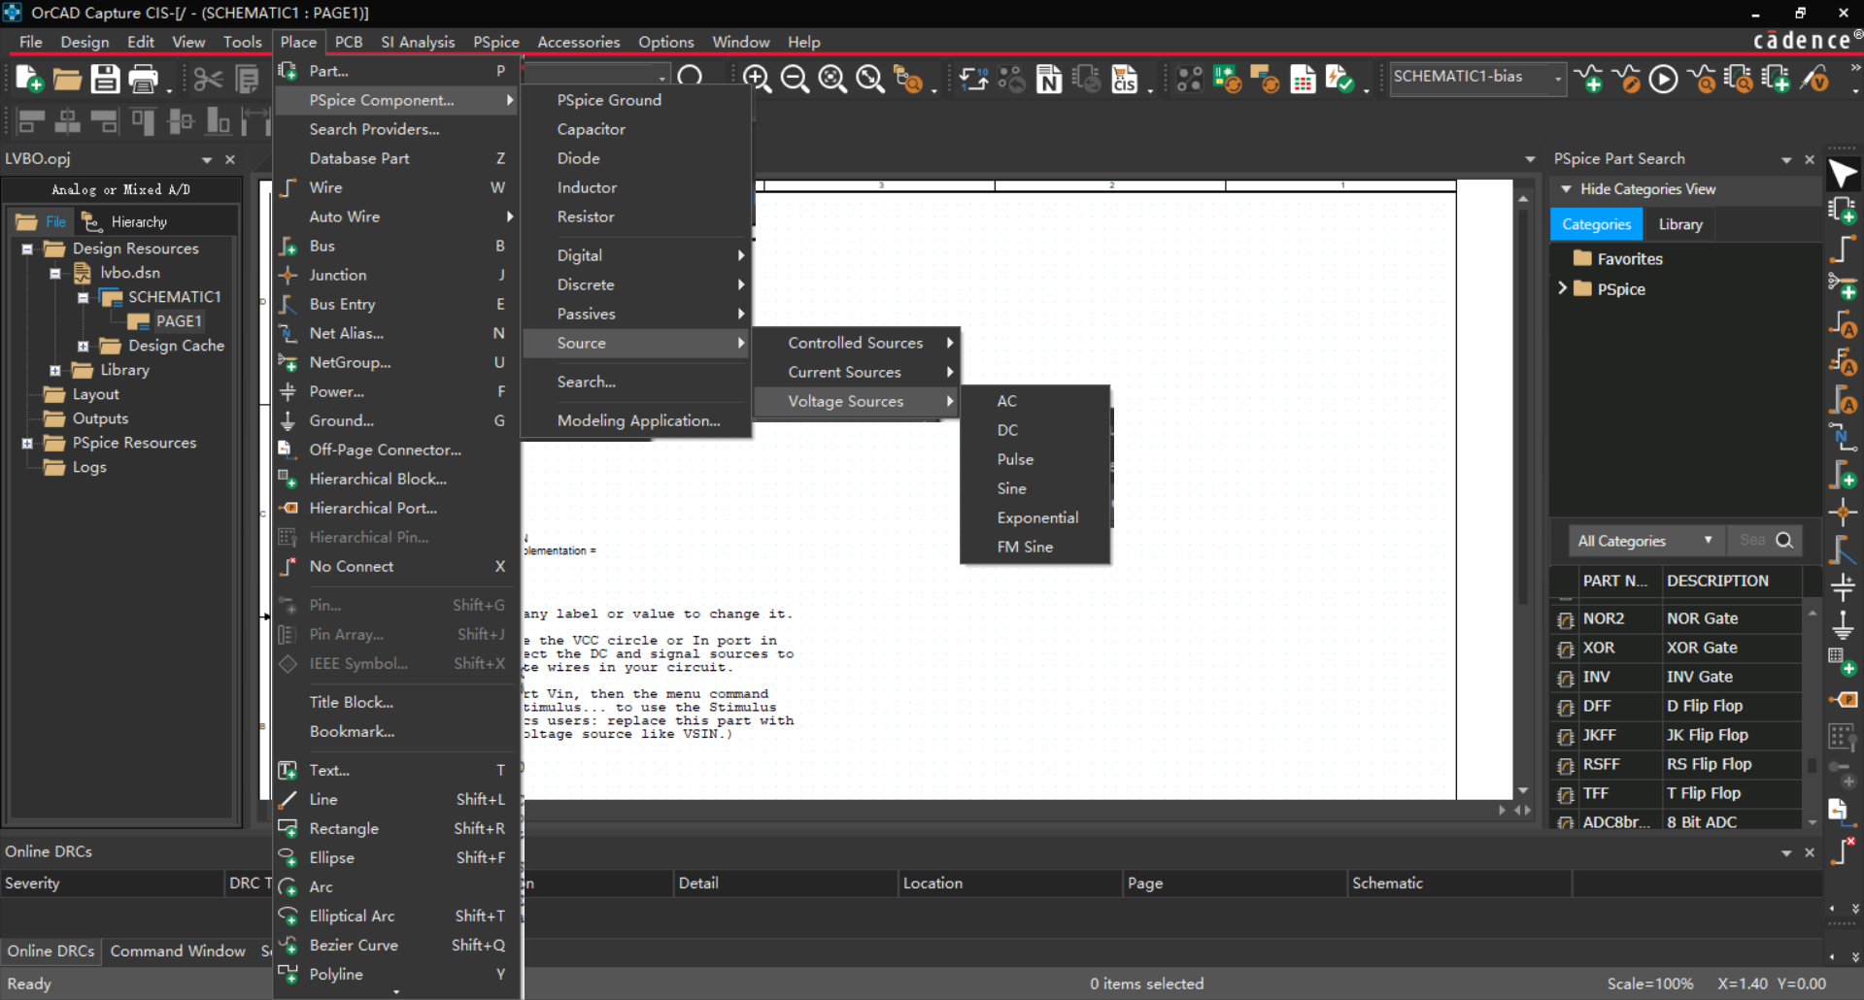
Task: Click the search magnifier in part search
Action: [1784, 540]
